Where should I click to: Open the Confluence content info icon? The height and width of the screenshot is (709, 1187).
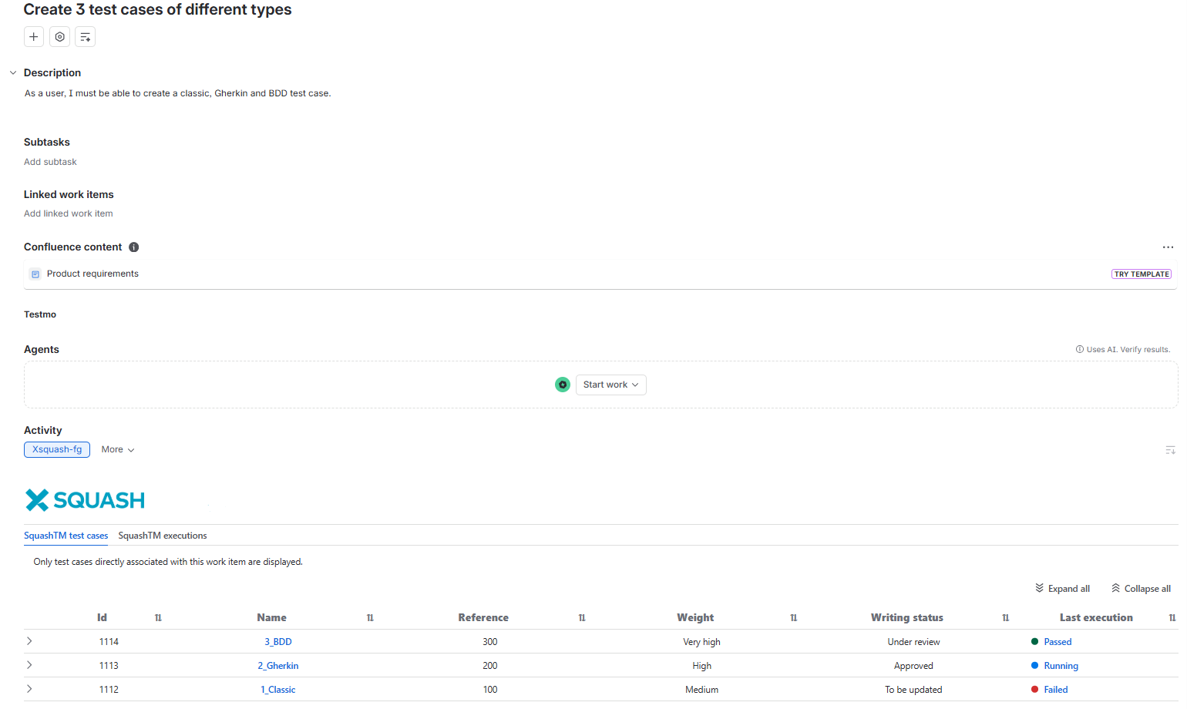tap(134, 247)
